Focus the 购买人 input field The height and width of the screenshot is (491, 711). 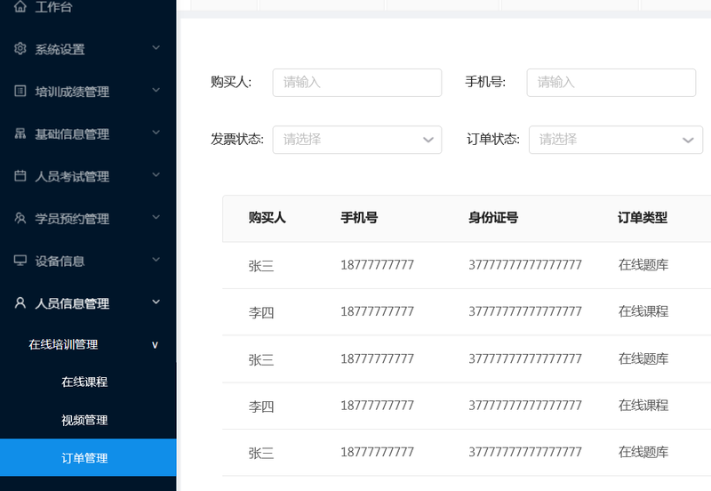[x=357, y=83]
